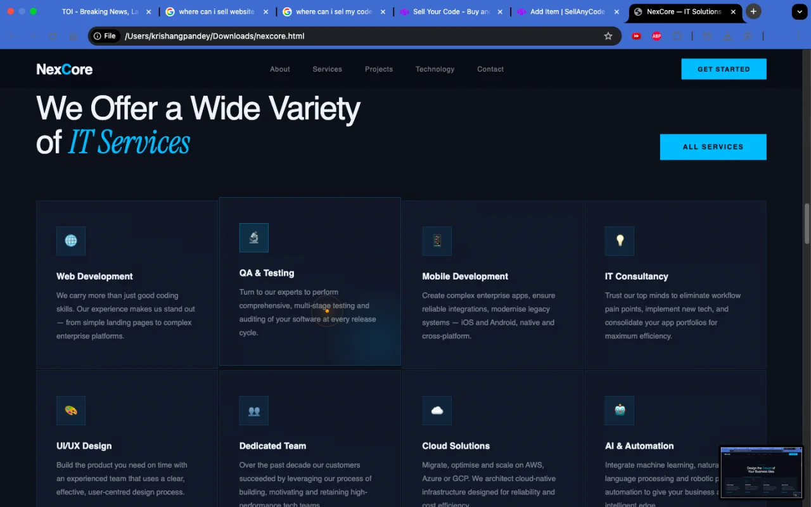This screenshot has height=507, width=811.
Task: Switch to the Add Item SellAnyCode tab
Action: [567, 11]
